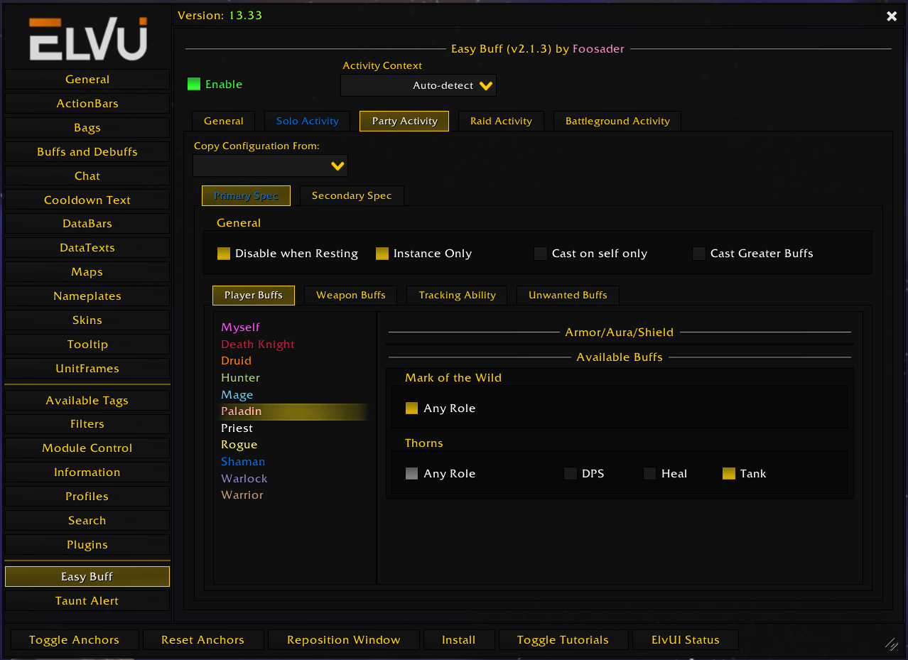Switch to the General tab
This screenshot has height=660, width=908.
click(x=224, y=121)
